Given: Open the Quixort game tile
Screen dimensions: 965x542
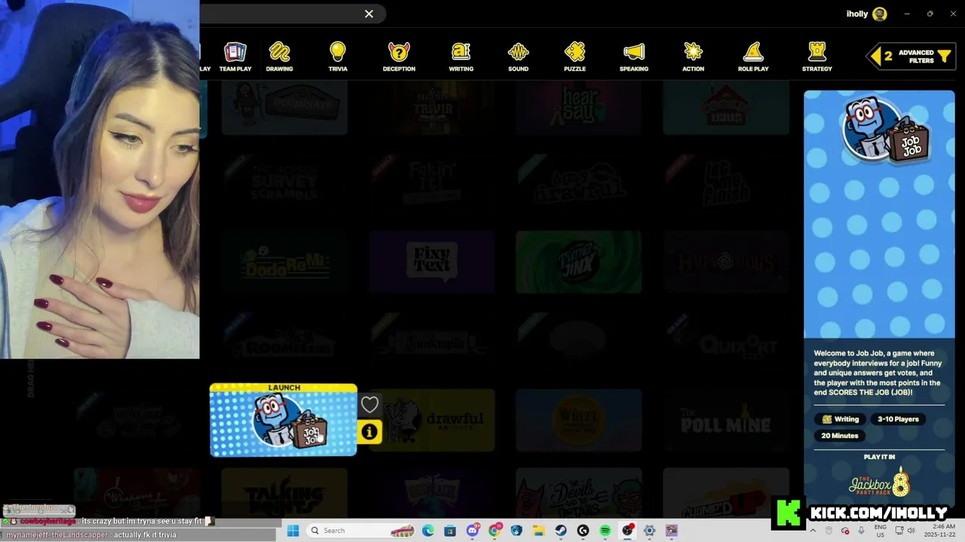Looking at the screenshot, I should pyautogui.click(x=725, y=341).
